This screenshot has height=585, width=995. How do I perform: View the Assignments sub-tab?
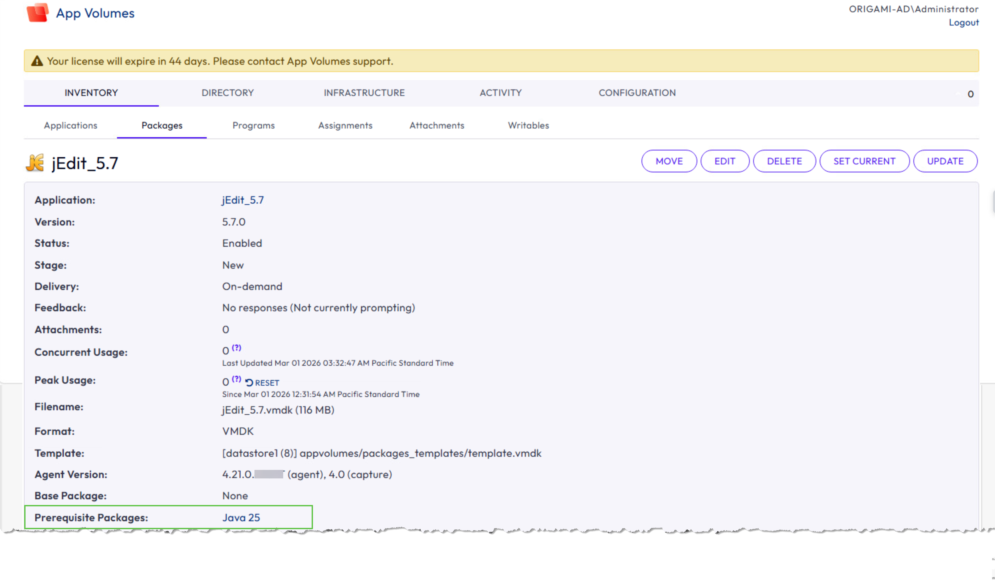click(x=345, y=125)
